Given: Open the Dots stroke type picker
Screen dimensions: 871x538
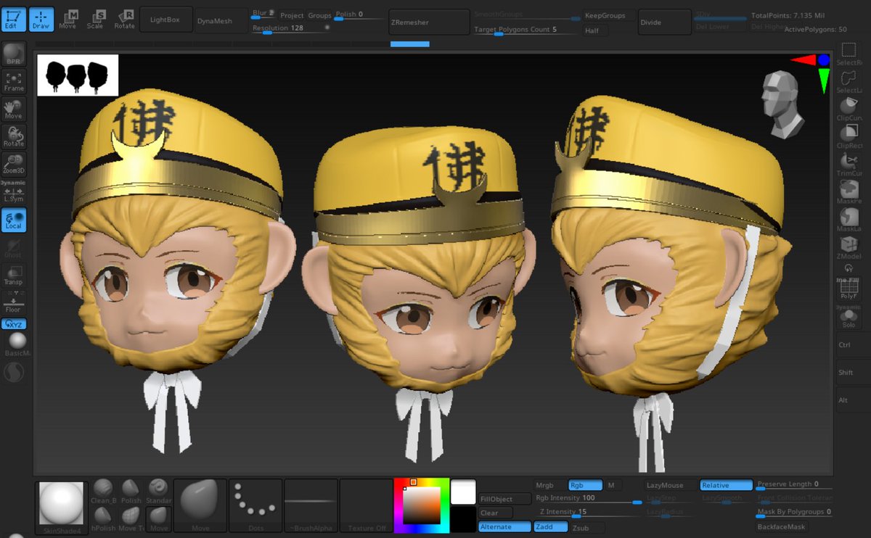Looking at the screenshot, I should point(255,505).
